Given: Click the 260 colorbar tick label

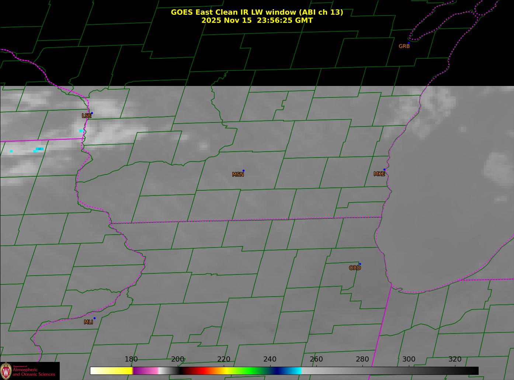Looking at the screenshot, I should 316,359.
